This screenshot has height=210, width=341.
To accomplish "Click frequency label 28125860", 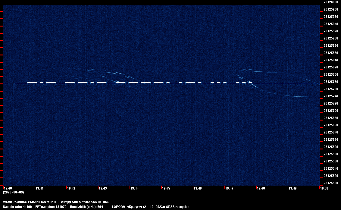I will [331, 53].
